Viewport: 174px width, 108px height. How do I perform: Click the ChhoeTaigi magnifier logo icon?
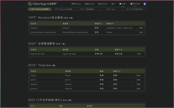point(30,4)
